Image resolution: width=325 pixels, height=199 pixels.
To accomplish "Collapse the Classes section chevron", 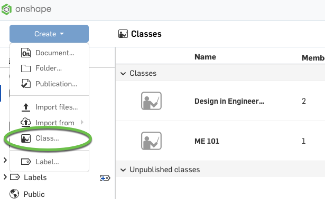I will [123, 74].
